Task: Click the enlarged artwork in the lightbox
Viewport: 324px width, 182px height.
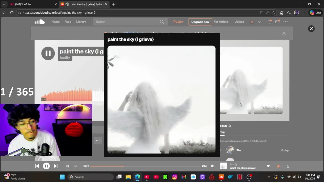Action: (x=161, y=100)
